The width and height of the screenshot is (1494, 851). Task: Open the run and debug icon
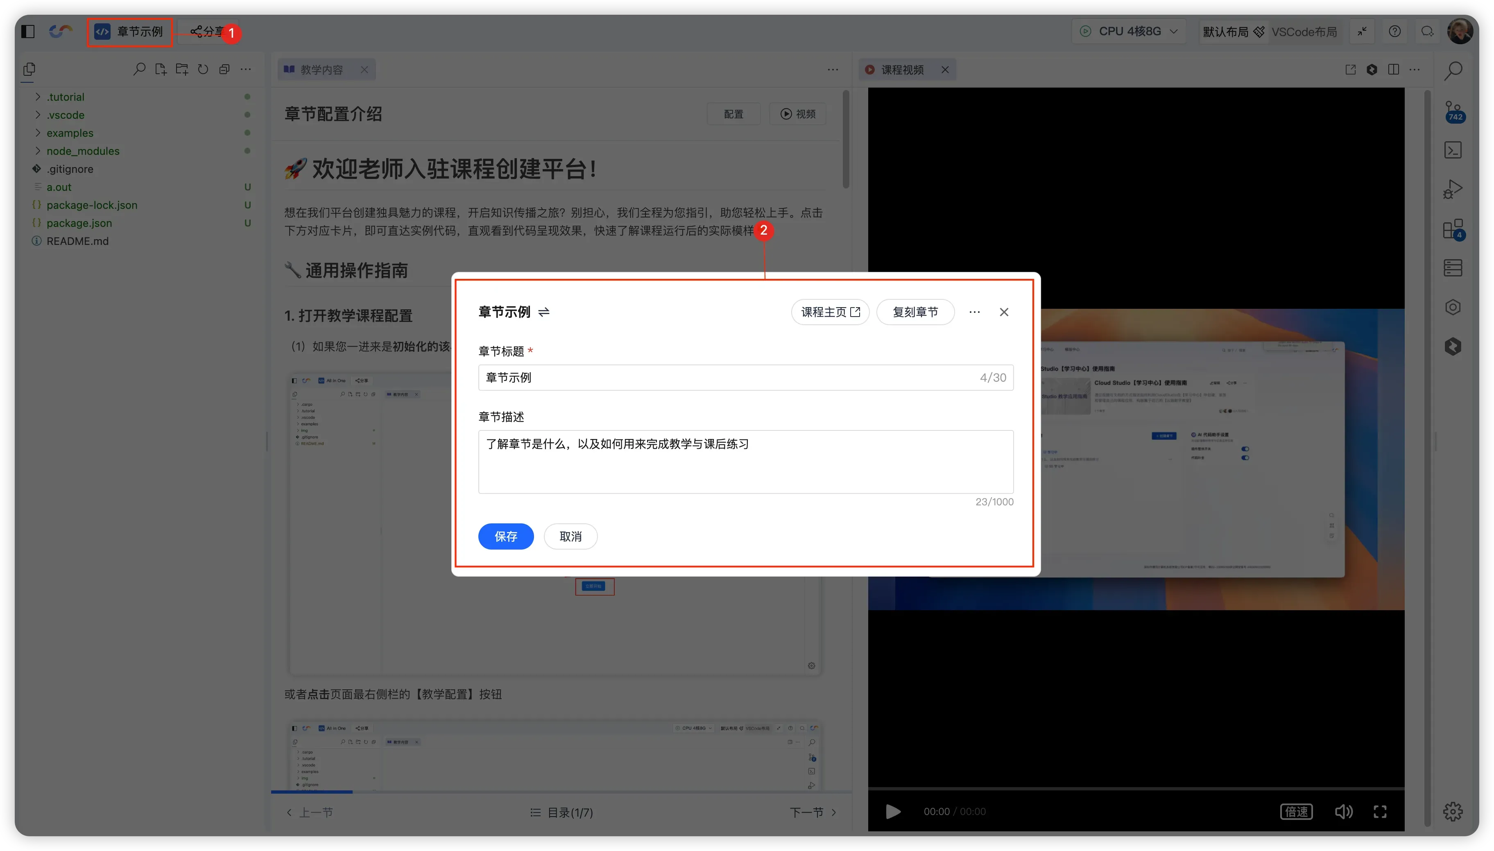point(1453,189)
